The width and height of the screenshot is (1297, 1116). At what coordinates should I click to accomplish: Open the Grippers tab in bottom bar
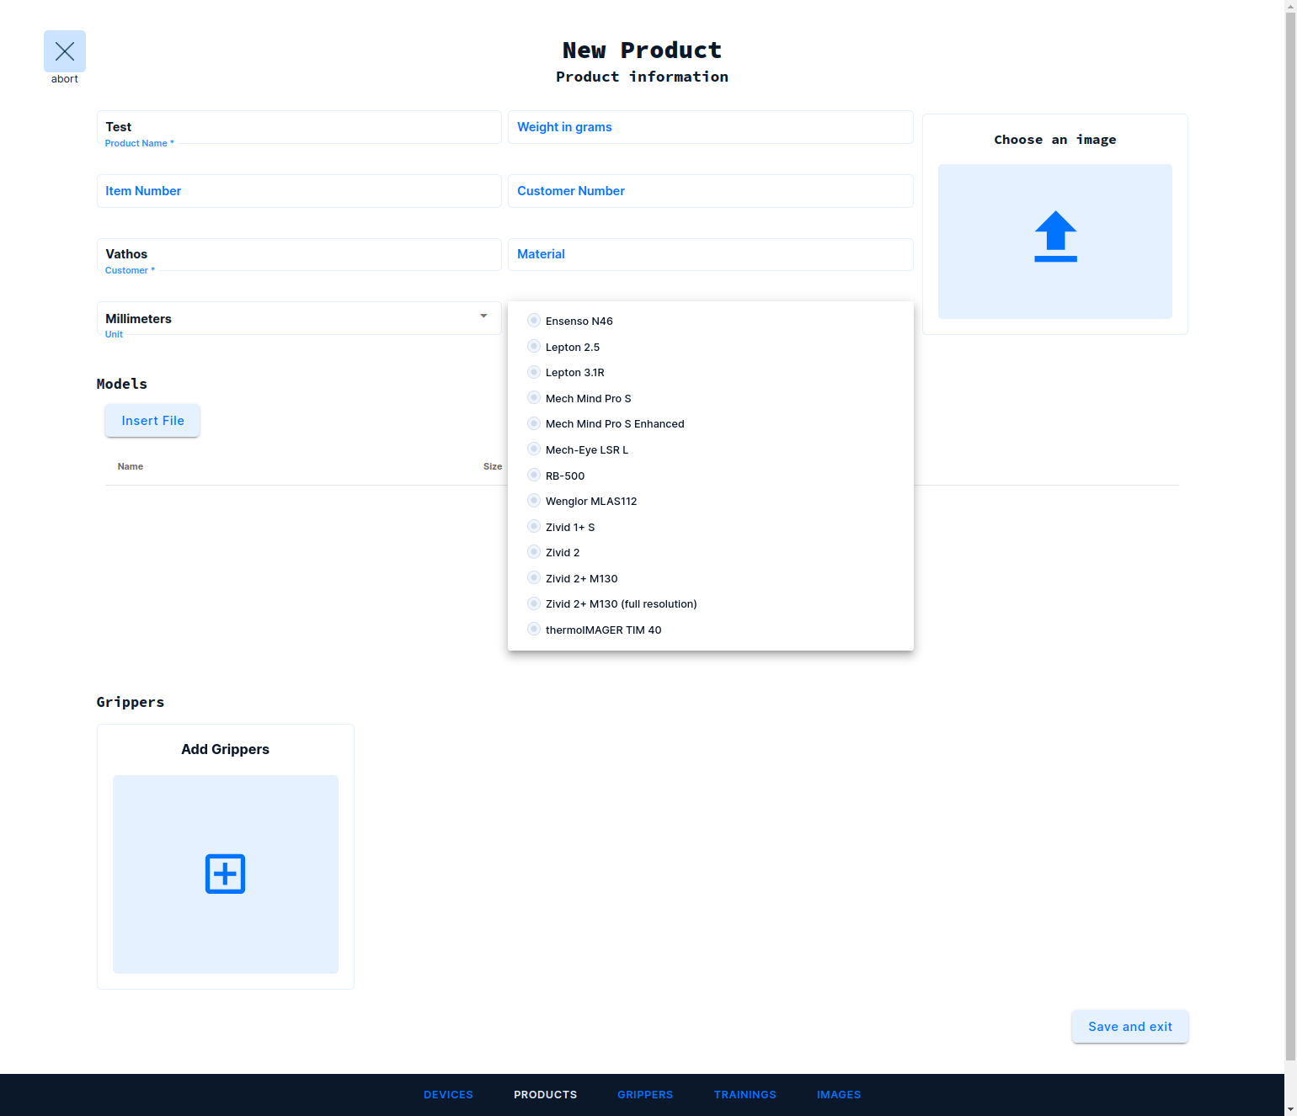click(x=645, y=1095)
